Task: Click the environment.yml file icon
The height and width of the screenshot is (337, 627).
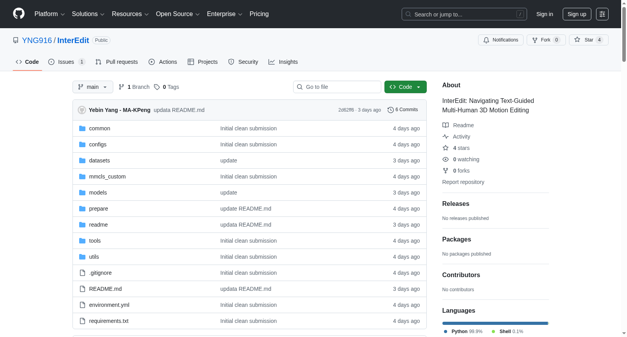Action: pyautogui.click(x=82, y=305)
